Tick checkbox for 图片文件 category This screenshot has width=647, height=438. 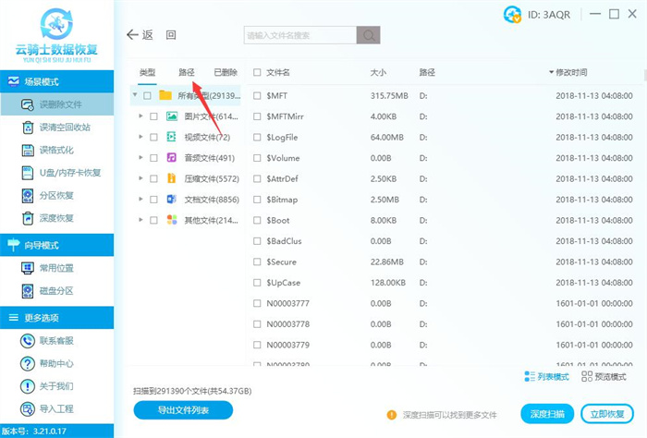(x=153, y=116)
